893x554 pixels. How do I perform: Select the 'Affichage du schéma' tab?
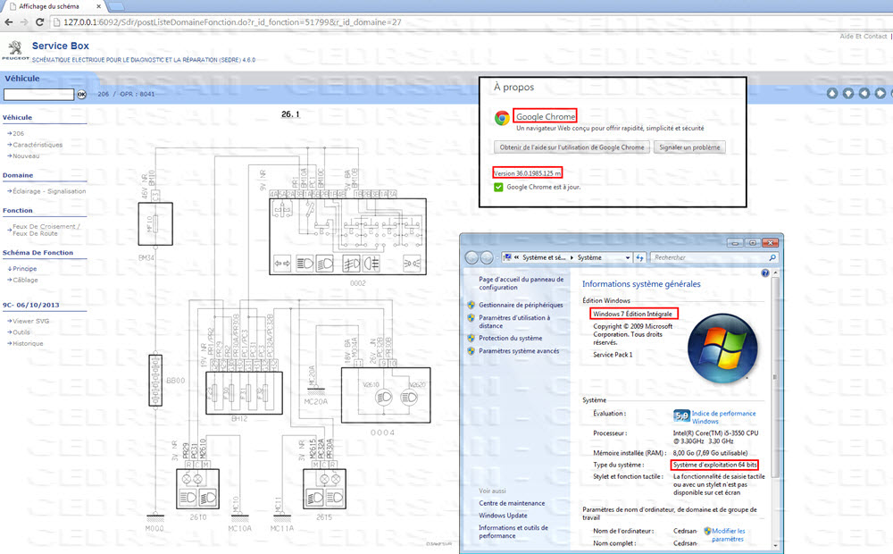pos(50,6)
